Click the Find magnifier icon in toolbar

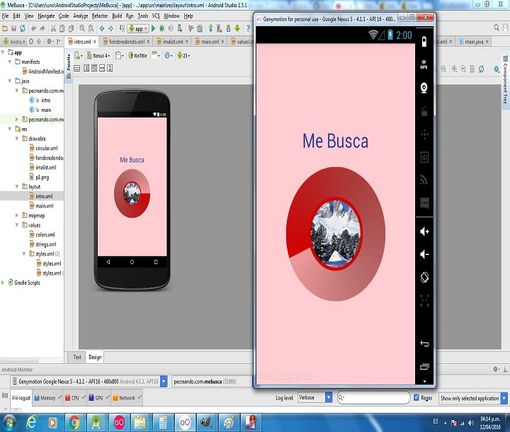(82, 28)
